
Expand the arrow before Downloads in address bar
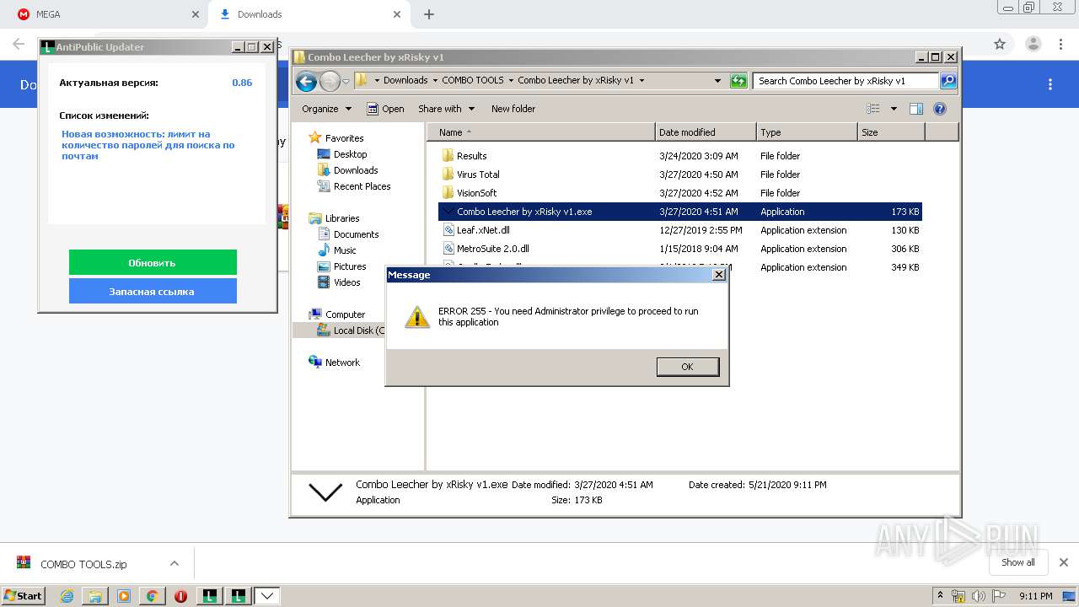point(376,81)
